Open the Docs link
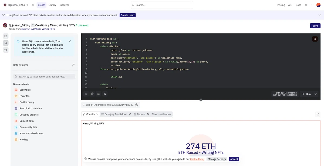Viewport: 324px width, 166px height. 298,5
